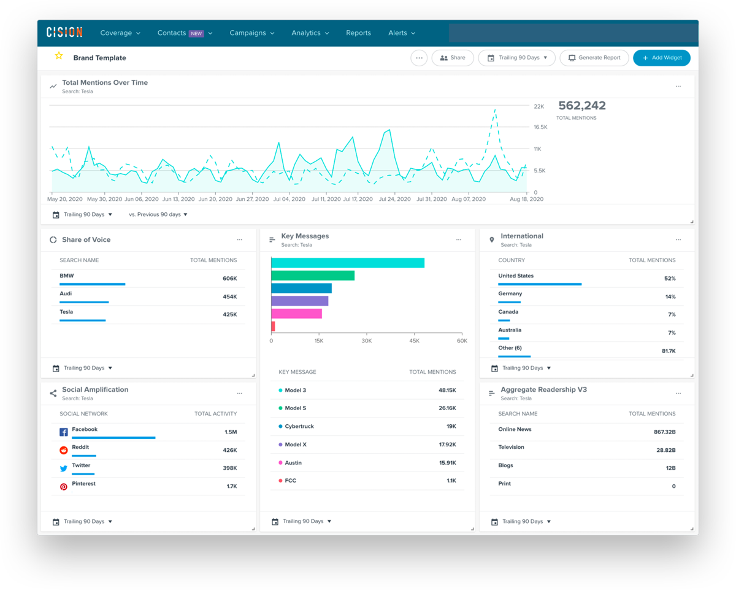736x590 pixels.
Task: Click the blue Cybertruck bar in chart
Action: 301,289
